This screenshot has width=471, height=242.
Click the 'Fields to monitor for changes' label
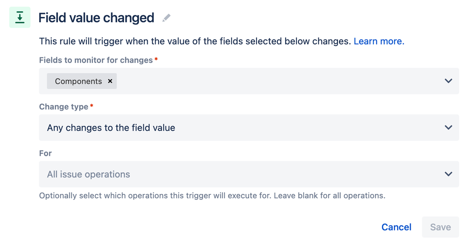(96, 60)
